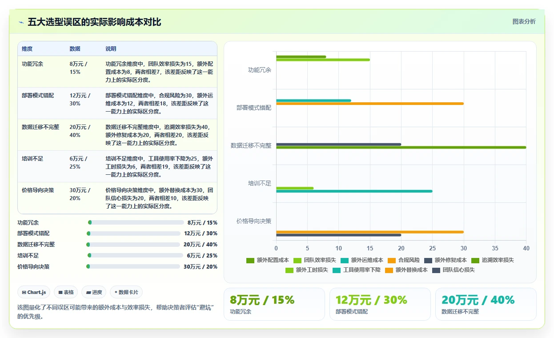The image size is (554, 338).
Task: Click table cell 30万元 / 20%
Action: point(80,194)
